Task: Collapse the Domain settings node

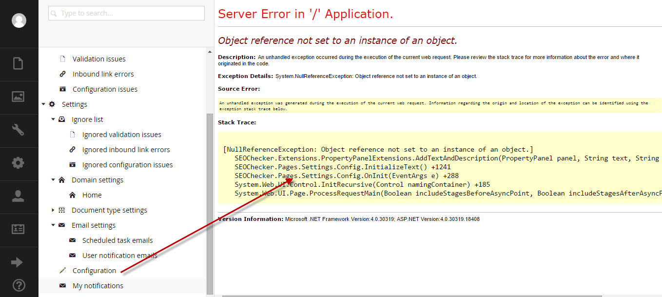Action: 53,180
